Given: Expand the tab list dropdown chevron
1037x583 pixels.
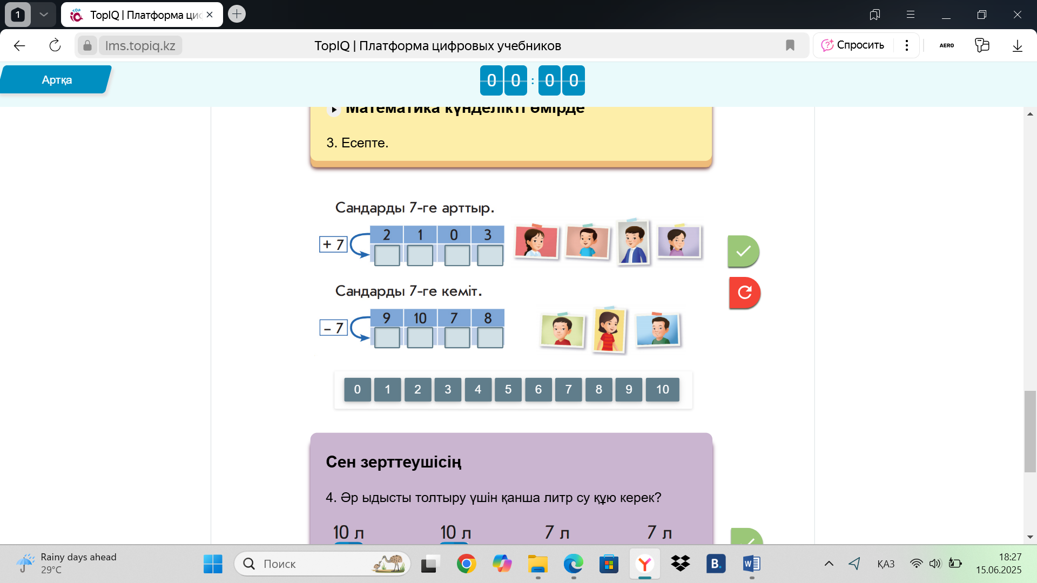Looking at the screenshot, I should coord(44,15).
